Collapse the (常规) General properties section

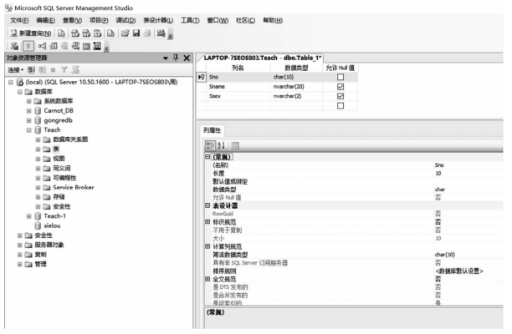point(207,157)
